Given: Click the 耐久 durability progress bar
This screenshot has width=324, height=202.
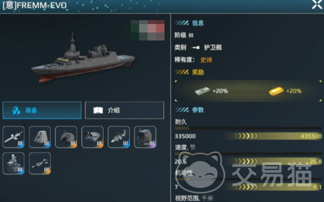Looking at the screenshot, I should [248, 128].
